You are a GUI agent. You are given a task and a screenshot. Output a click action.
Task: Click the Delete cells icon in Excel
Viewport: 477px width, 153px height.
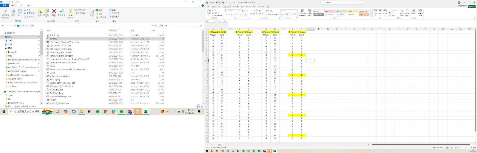(380, 11)
